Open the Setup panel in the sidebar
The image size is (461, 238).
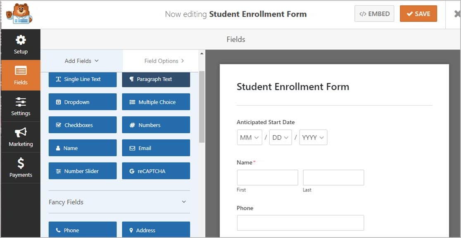click(x=21, y=45)
